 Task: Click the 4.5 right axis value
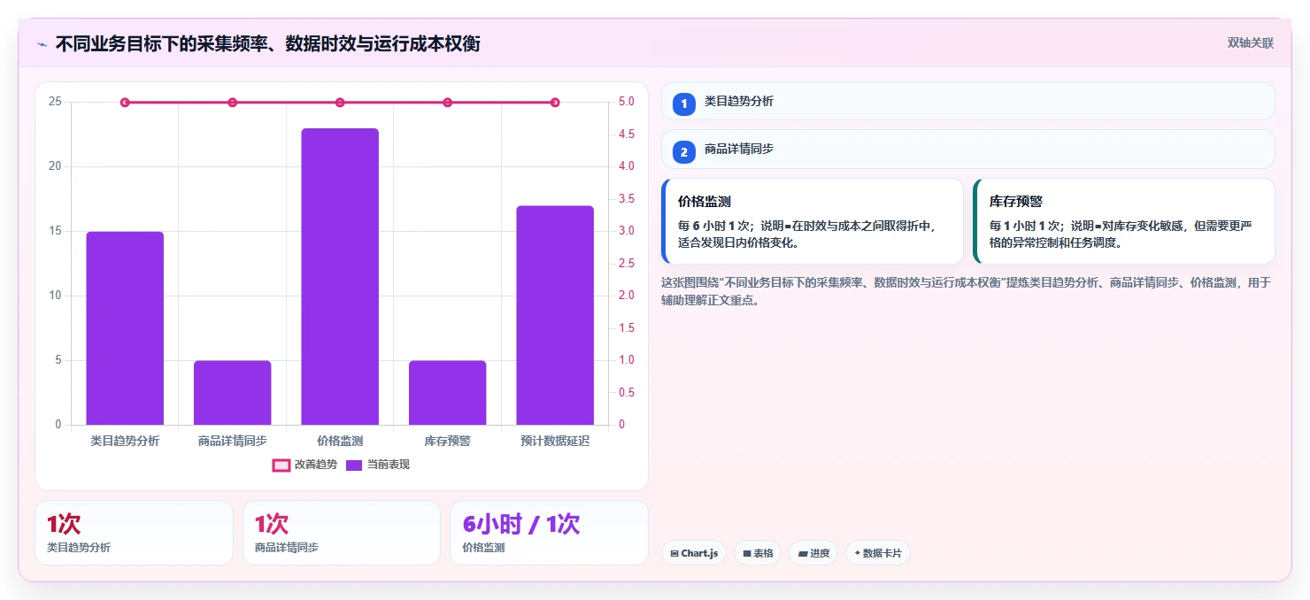point(626,135)
